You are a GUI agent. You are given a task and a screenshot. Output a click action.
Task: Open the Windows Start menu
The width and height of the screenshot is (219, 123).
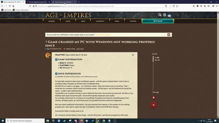click(3, 121)
